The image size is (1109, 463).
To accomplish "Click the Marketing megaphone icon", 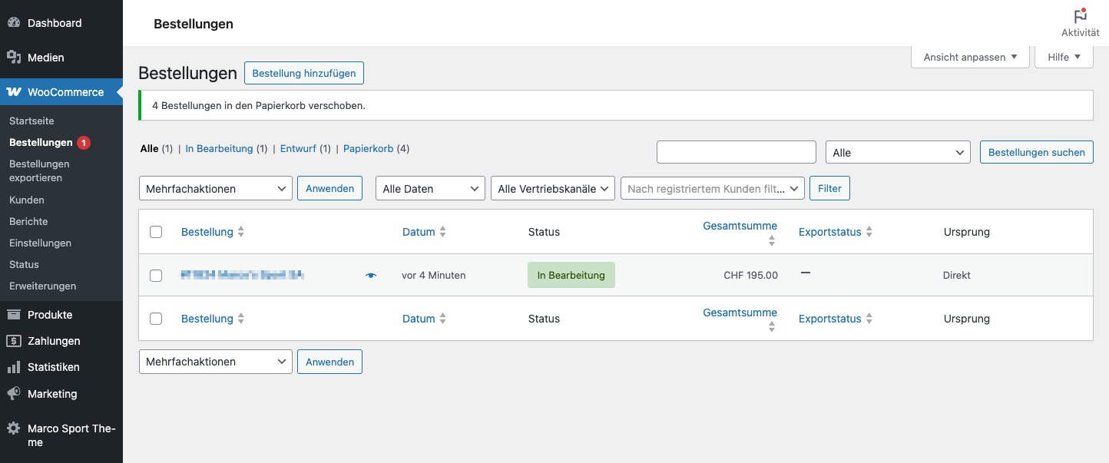I will click(x=14, y=394).
